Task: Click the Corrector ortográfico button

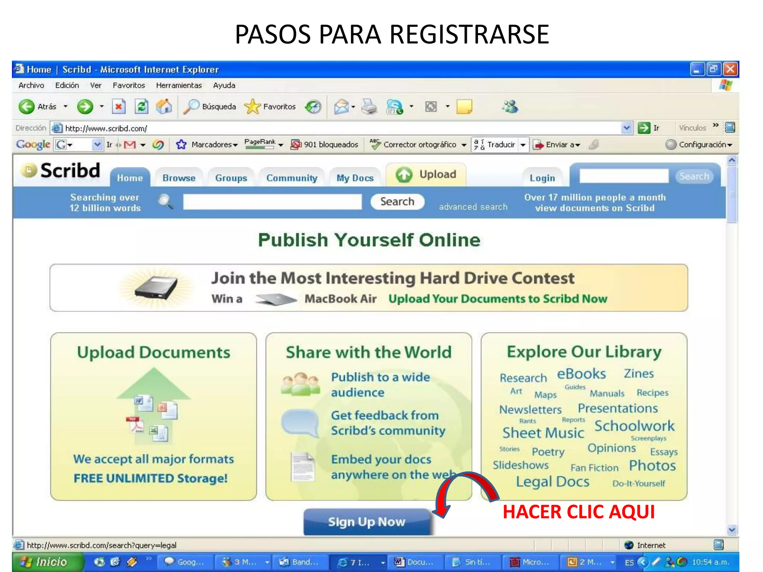Action: (x=413, y=144)
